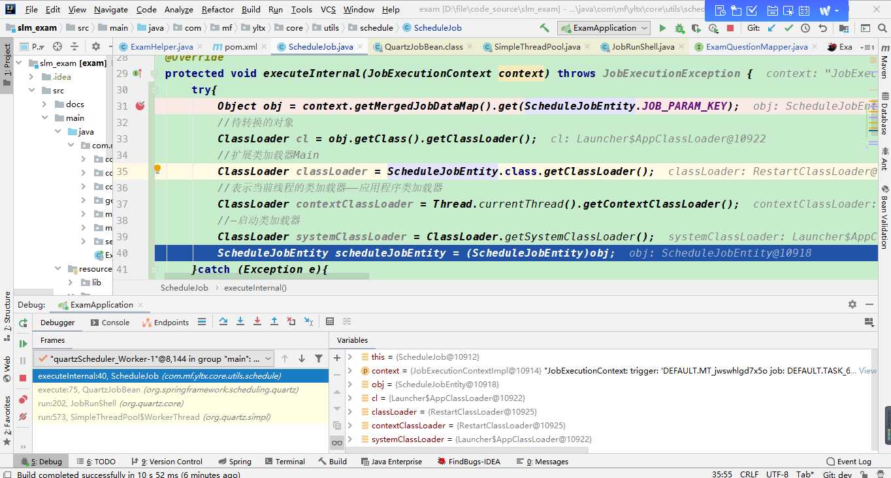Close the pom.xml editor tab
This screenshot has width=891, height=478.
coord(263,46)
